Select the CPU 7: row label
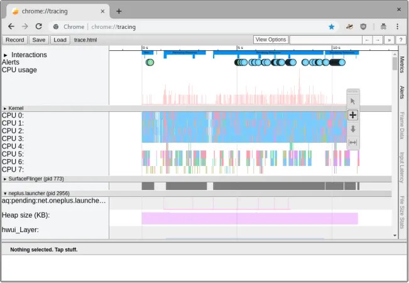Image resolution: width=409 pixels, height=283 pixels. pos(13,169)
